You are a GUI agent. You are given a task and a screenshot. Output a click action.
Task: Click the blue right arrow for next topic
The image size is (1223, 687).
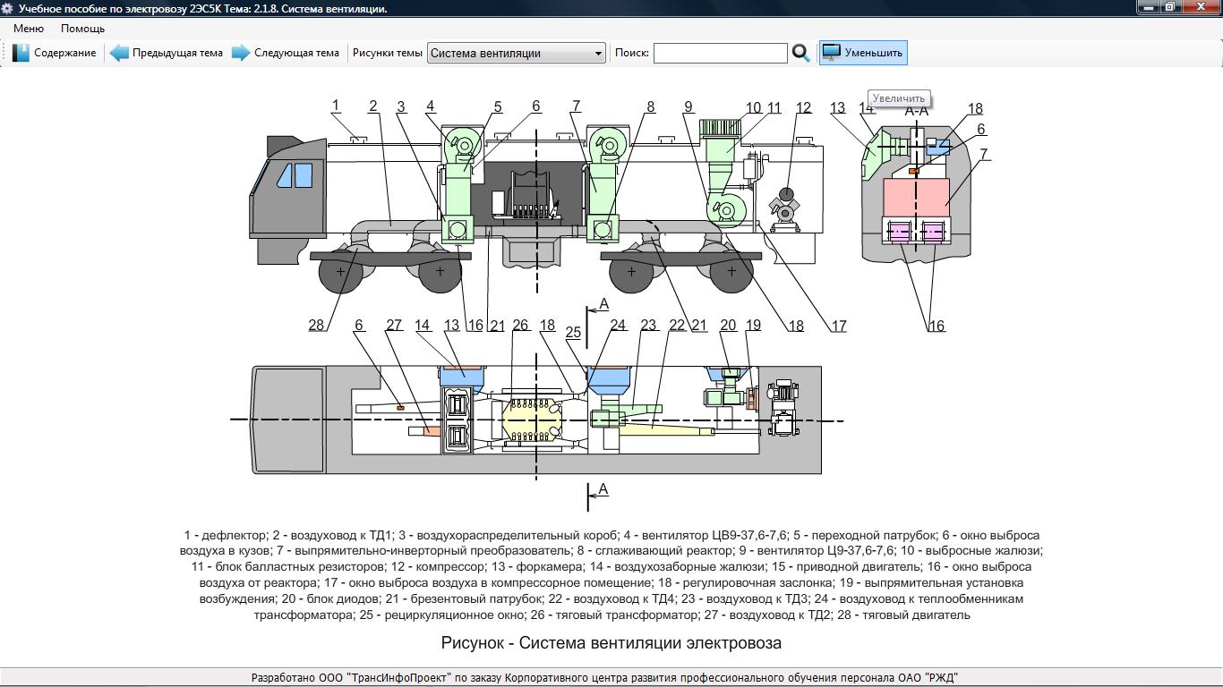241,53
